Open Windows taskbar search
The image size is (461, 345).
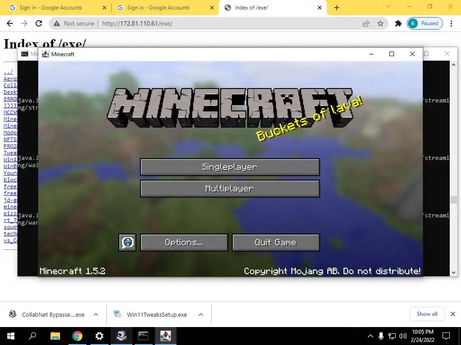(32, 336)
